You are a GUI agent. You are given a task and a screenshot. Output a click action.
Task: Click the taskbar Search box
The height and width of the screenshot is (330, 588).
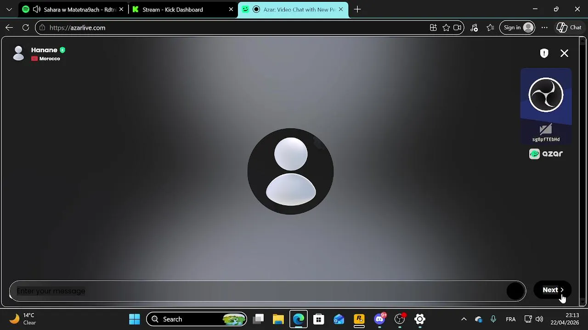pyautogui.click(x=197, y=319)
